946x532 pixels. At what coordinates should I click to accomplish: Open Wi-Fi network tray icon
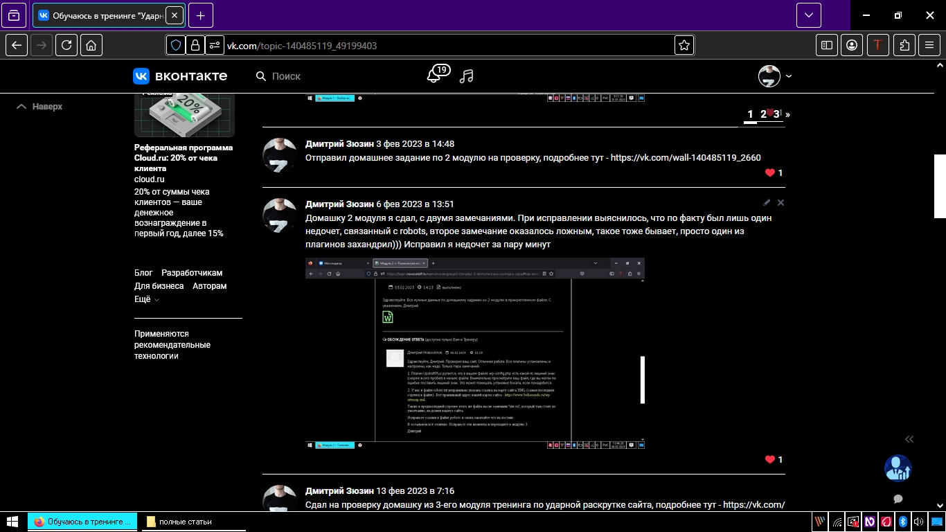click(x=837, y=522)
